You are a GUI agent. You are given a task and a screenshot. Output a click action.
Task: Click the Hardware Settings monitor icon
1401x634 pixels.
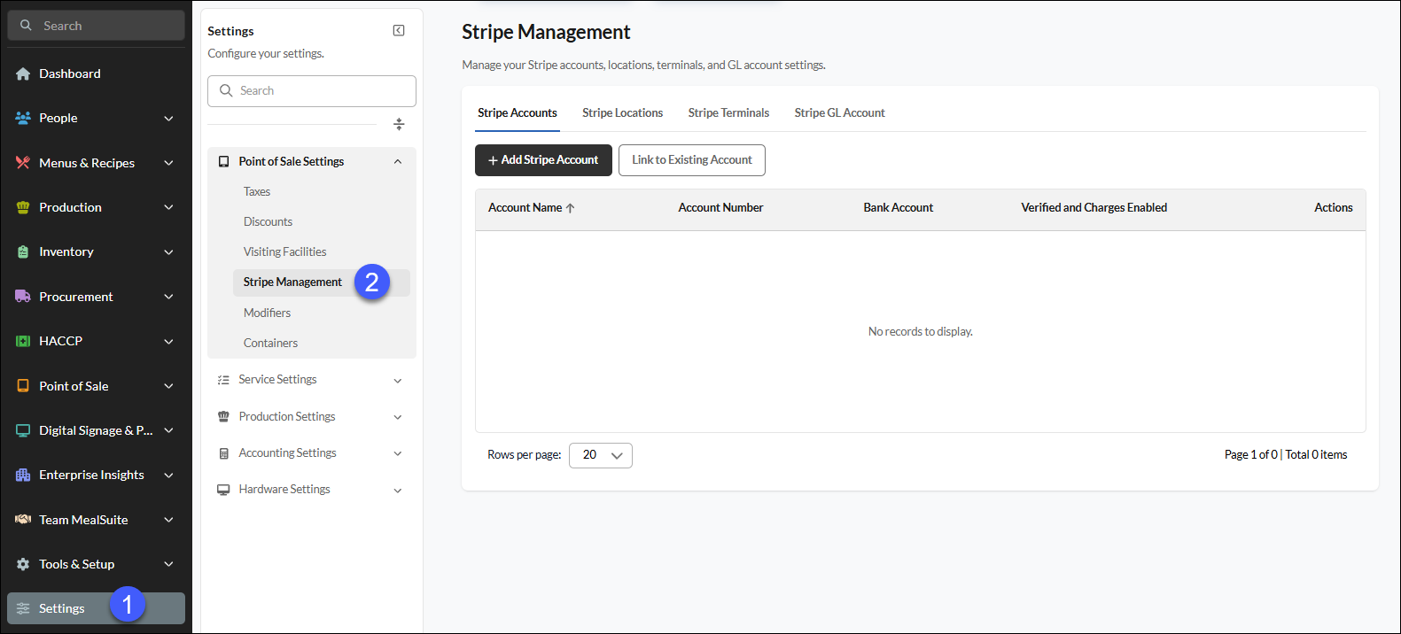223,490
